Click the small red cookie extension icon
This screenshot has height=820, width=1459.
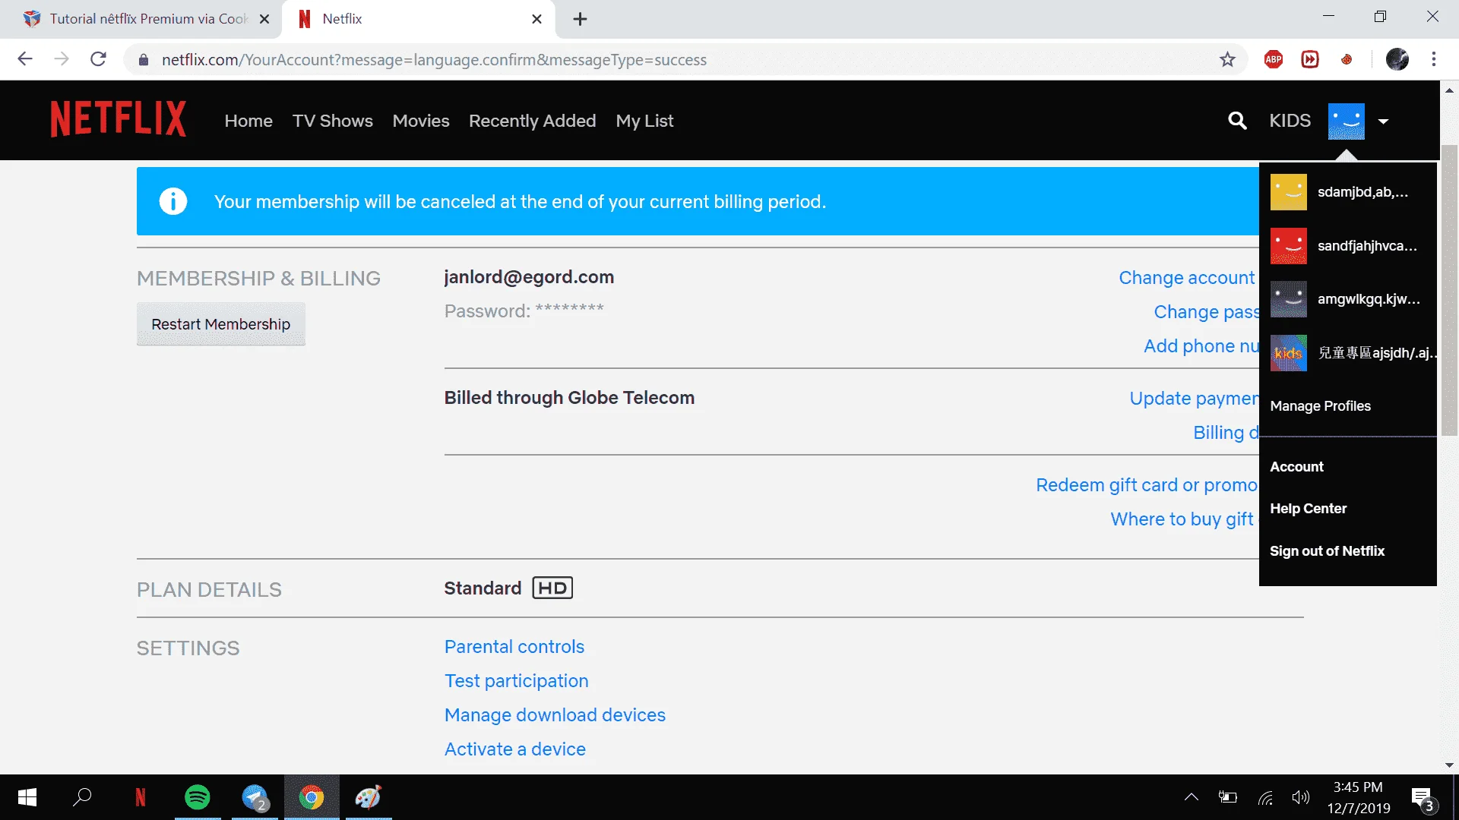pyautogui.click(x=1347, y=59)
